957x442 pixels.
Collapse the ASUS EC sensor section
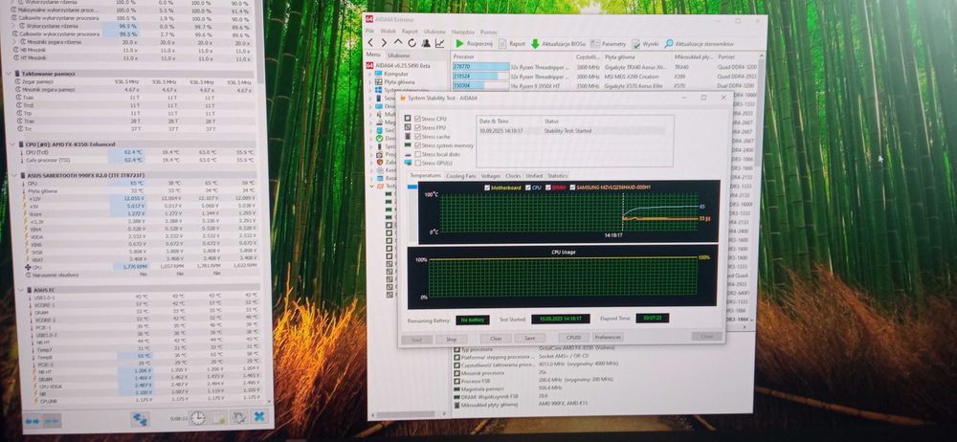click(x=20, y=291)
